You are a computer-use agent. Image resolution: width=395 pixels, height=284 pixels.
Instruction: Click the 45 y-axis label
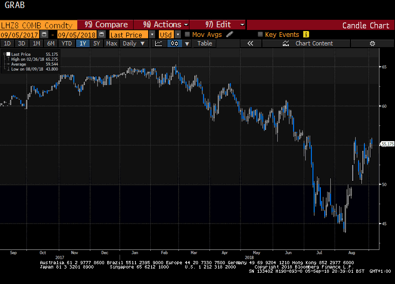pyautogui.click(x=384, y=224)
